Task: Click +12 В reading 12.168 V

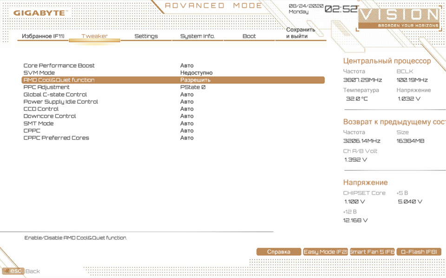Action: click(355, 221)
